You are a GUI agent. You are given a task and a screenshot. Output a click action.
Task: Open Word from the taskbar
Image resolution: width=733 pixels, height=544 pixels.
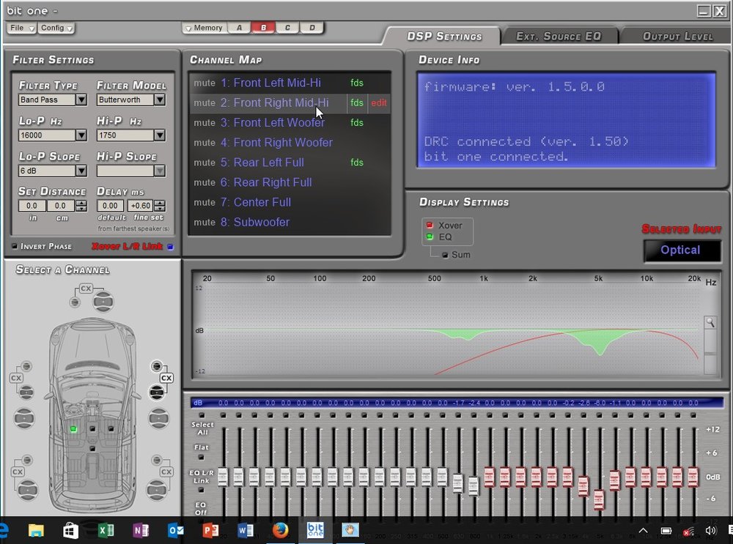point(245,531)
